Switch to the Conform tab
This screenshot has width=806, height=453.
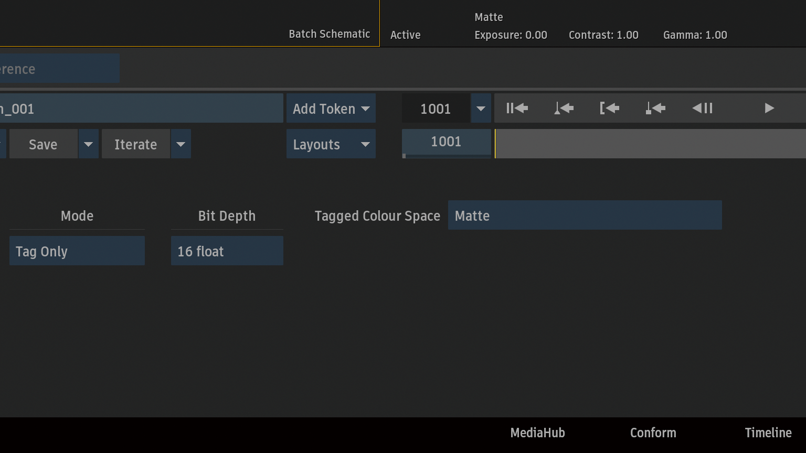(653, 433)
